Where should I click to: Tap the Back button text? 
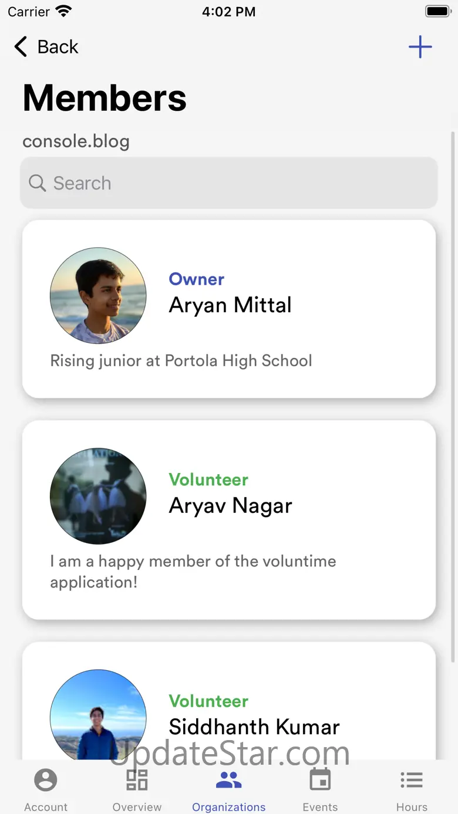58,47
